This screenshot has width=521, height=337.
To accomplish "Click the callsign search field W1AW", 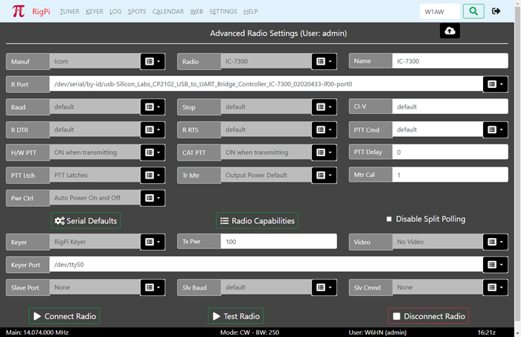I will click(x=438, y=12).
